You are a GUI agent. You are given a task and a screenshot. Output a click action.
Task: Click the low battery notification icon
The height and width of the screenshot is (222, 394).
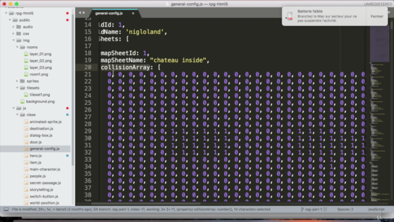[290, 17]
